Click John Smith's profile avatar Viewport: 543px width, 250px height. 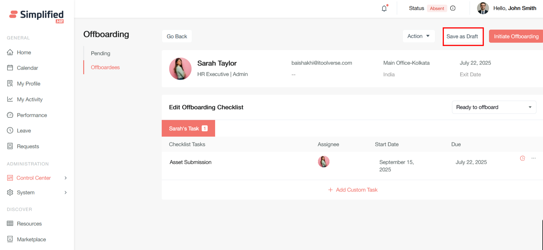[483, 8]
